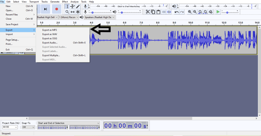Viewport: 261px width, 136px height.
Task: Select Export as WAV from submenu
Action: click(50, 34)
